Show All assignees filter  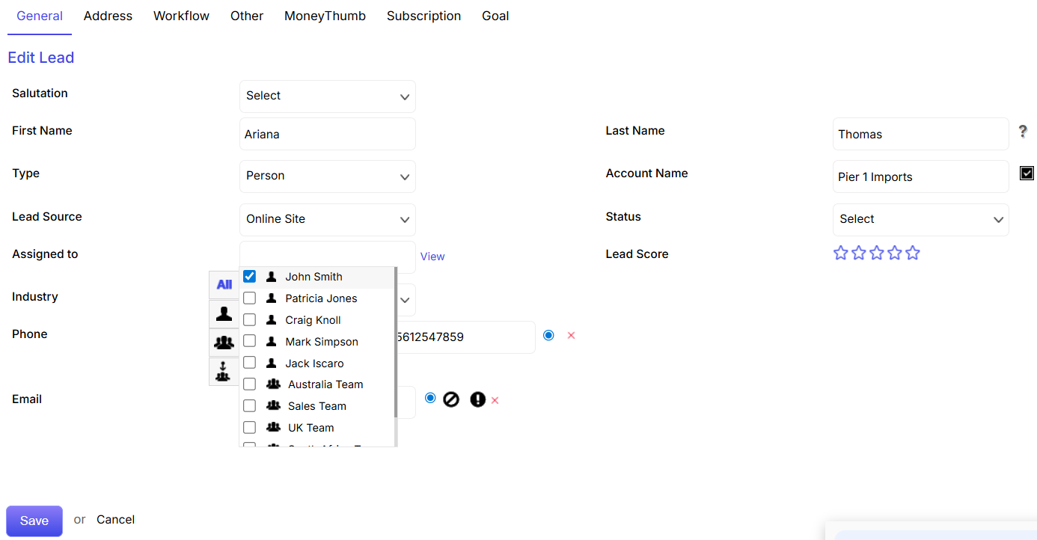click(x=224, y=285)
